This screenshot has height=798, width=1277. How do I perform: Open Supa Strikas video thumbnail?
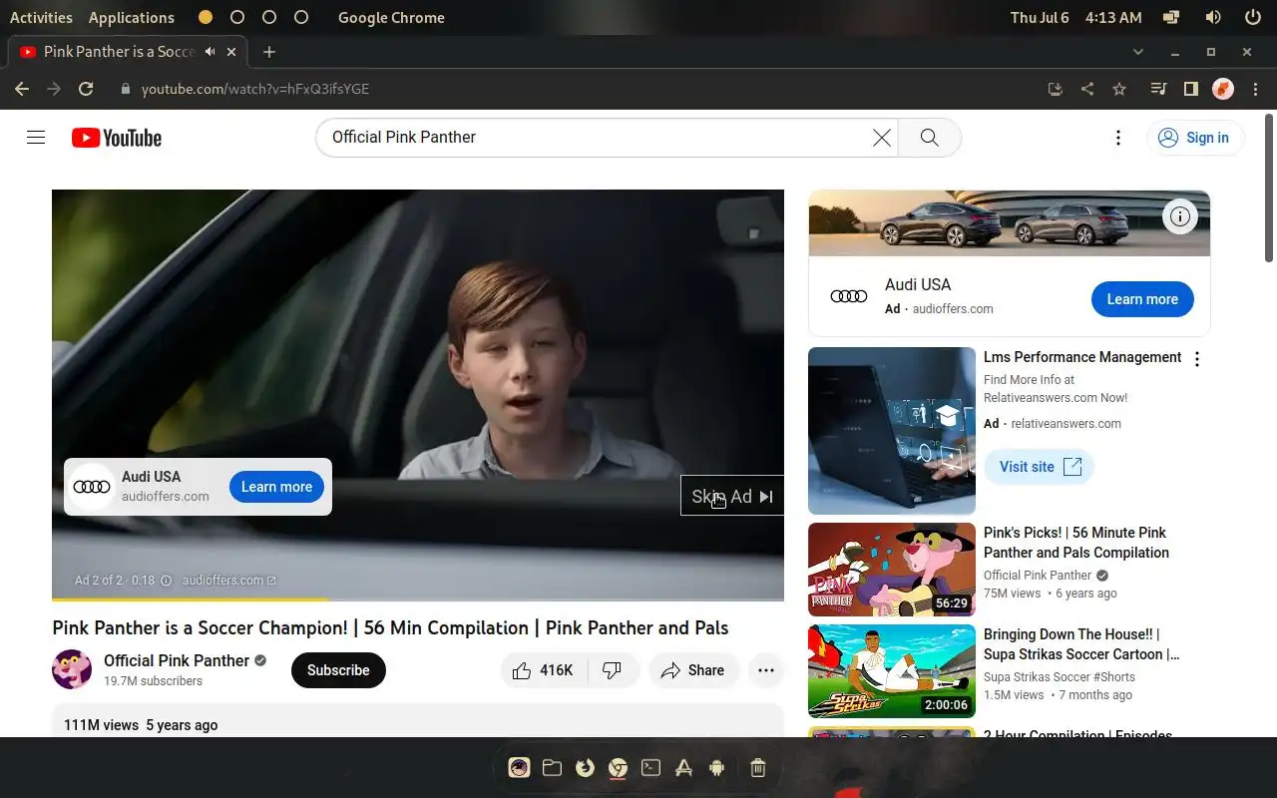point(892,671)
